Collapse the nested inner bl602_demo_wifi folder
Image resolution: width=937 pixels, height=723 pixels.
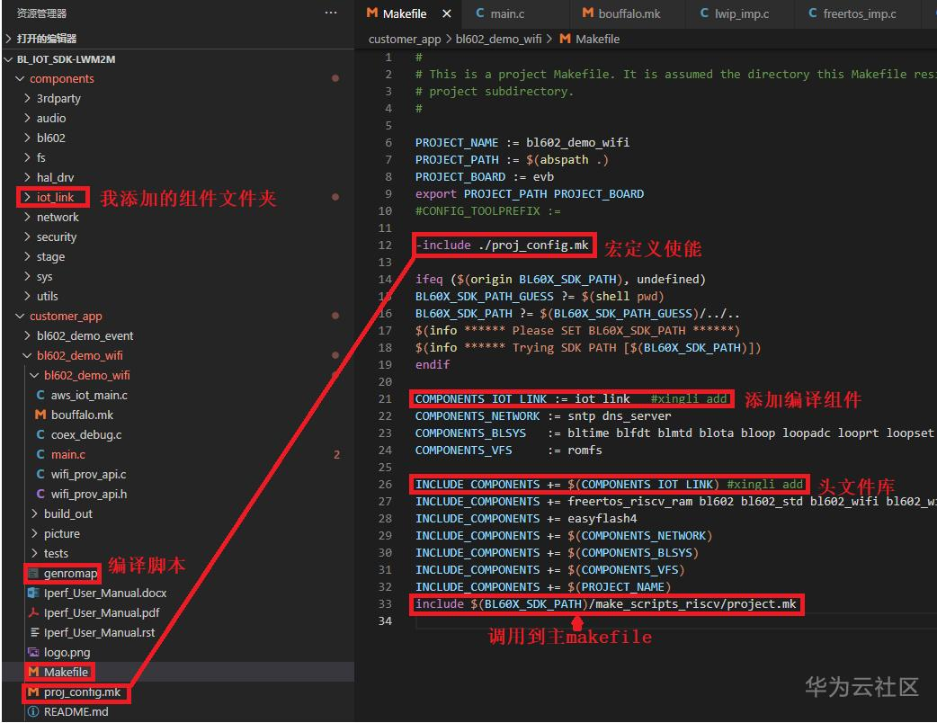coord(86,375)
